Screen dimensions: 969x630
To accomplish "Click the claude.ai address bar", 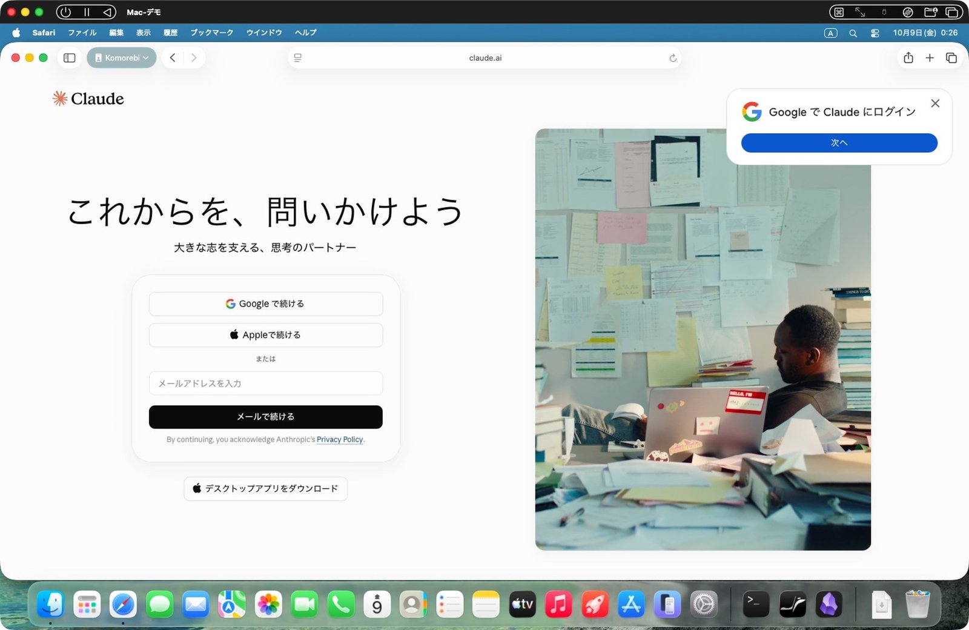I will coord(485,58).
